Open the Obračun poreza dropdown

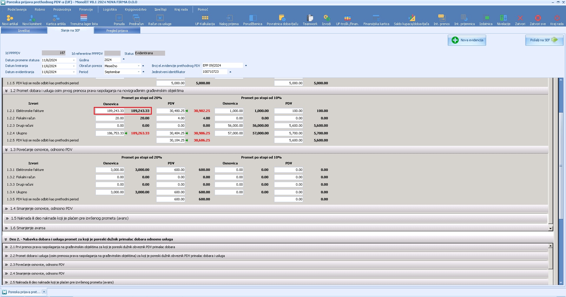click(139, 66)
